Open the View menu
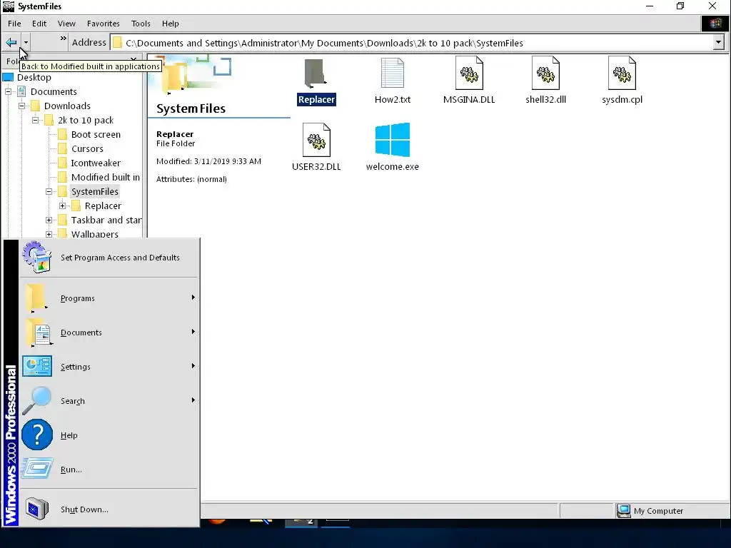Screen dimensions: 731x548 coord(66,24)
